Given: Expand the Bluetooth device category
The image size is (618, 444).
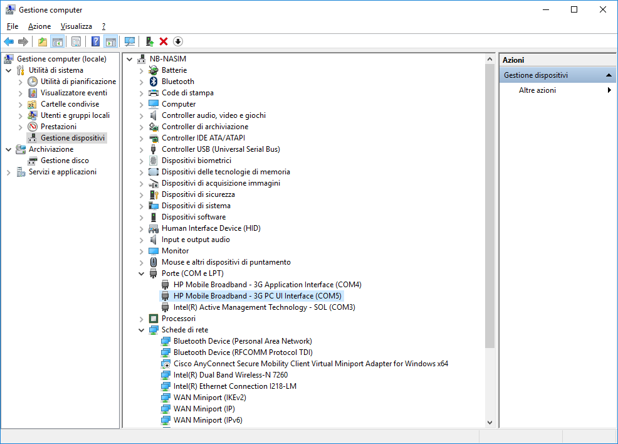Looking at the screenshot, I should click(x=142, y=82).
